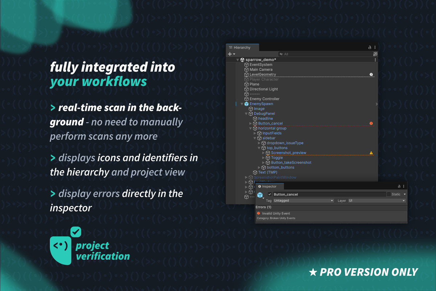Click the plus create-object button in Hierarchy
436x291 pixels.
pyautogui.click(x=230, y=54)
